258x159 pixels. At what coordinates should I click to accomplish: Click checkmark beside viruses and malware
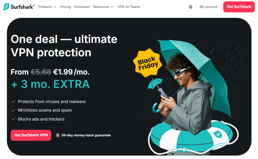(13, 102)
